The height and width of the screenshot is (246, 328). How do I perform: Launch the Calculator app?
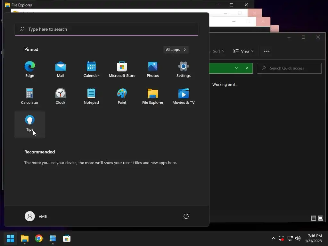pyautogui.click(x=30, y=96)
